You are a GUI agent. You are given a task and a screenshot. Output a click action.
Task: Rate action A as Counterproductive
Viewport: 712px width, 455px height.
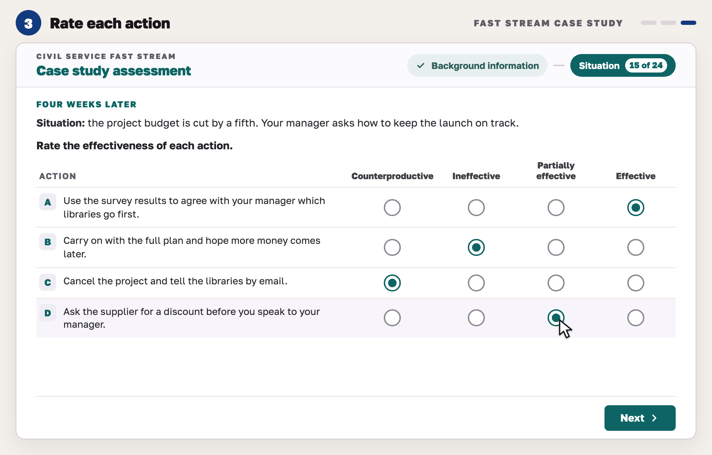[392, 208]
